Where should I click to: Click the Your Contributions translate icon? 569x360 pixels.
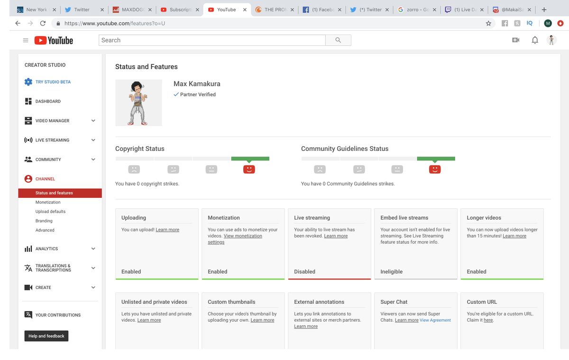[28, 315]
